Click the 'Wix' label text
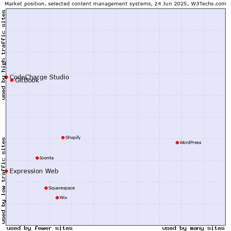 (64, 198)
